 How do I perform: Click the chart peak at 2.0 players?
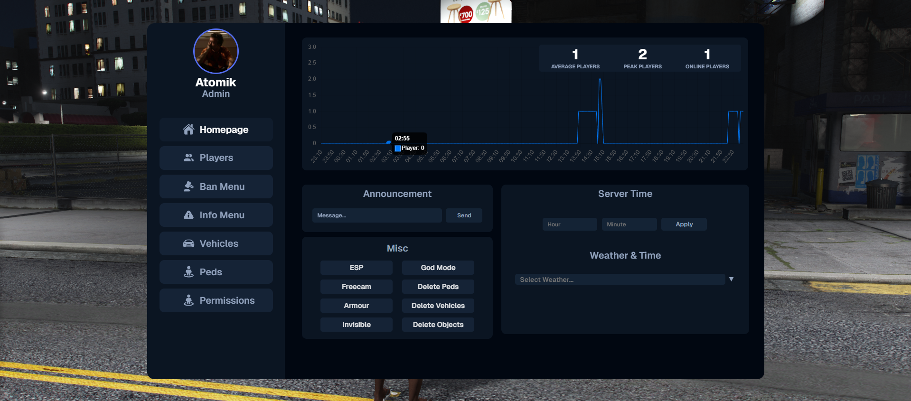[x=600, y=79]
